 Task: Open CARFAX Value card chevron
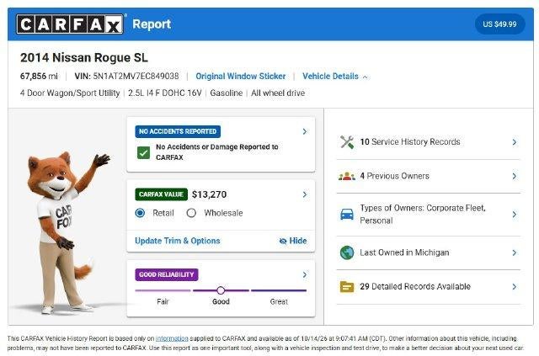[305, 194]
